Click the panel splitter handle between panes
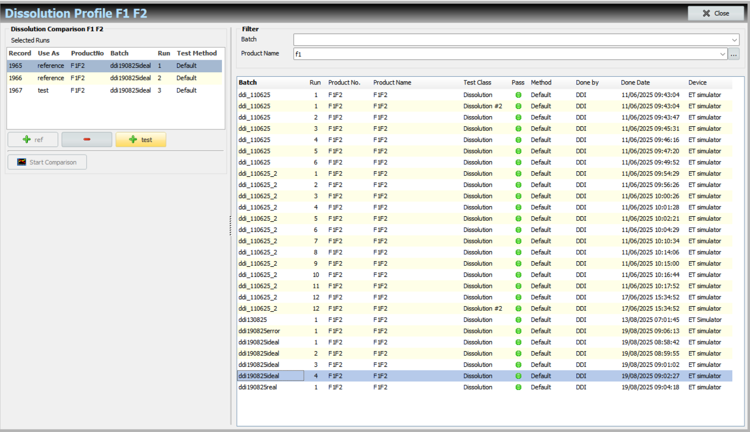This screenshot has width=750, height=432. 231,226
